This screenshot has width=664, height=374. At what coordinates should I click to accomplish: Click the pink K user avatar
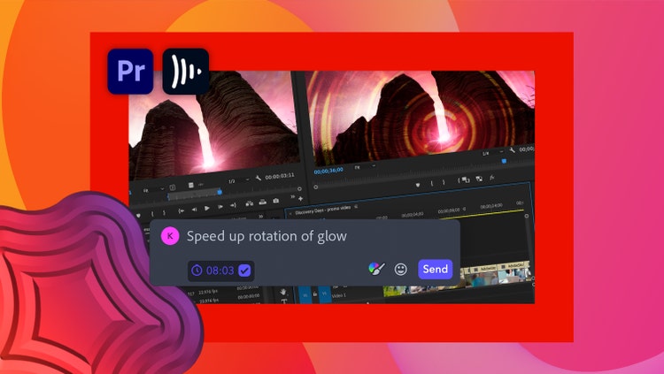point(170,236)
